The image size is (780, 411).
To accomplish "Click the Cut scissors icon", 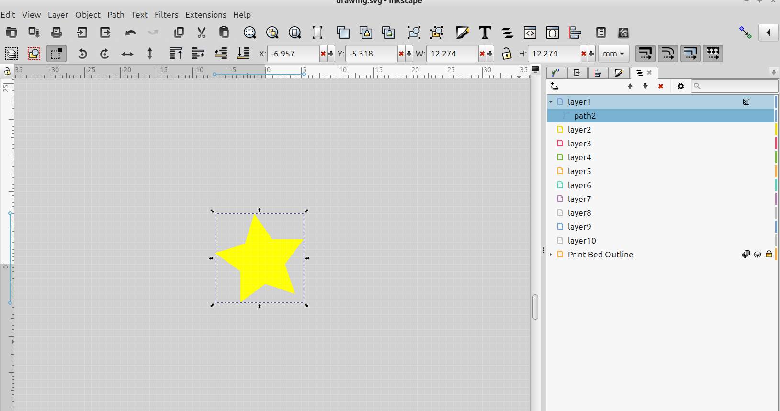I will (202, 33).
